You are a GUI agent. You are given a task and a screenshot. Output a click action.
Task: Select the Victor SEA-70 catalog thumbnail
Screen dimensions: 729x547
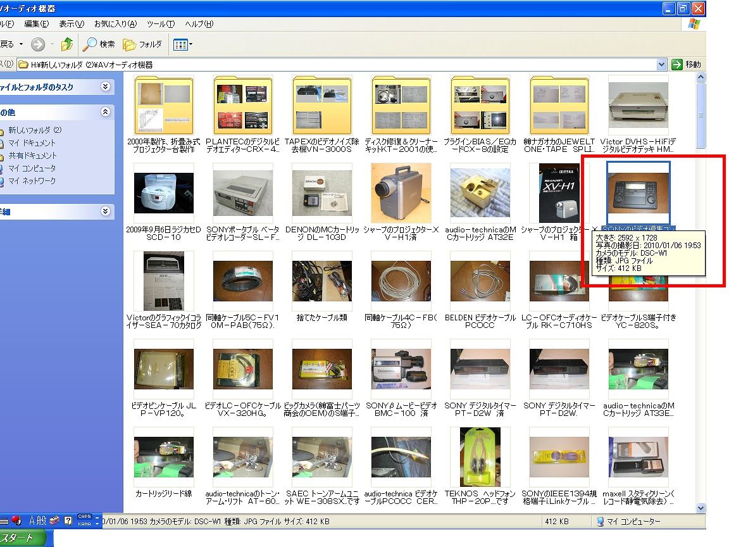[164, 281]
